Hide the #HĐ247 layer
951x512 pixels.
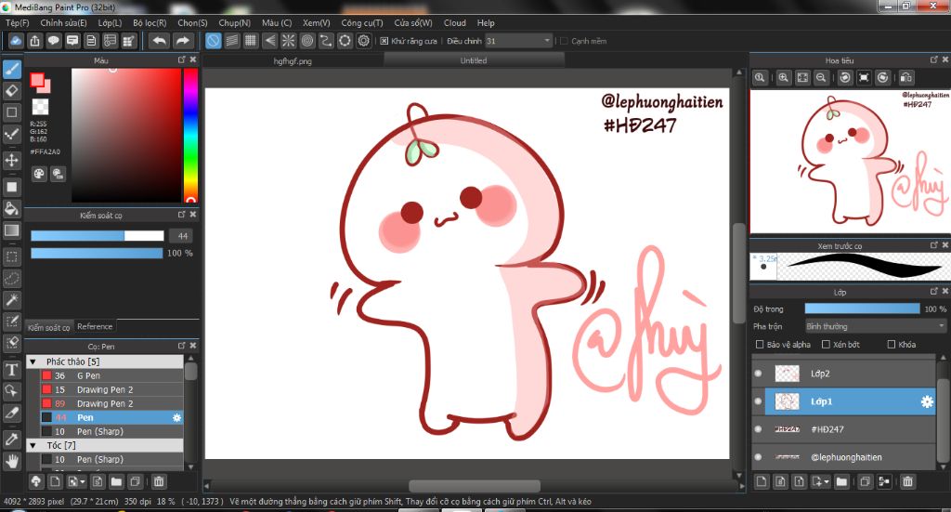[x=758, y=429]
